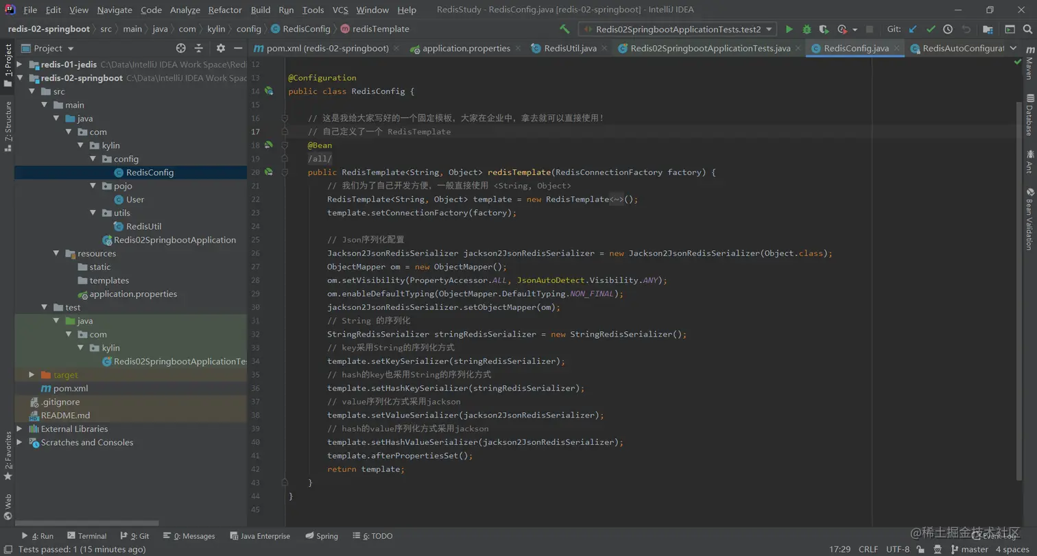Click the grey Stop square button
1037x556 pixels.
[870, 29]
